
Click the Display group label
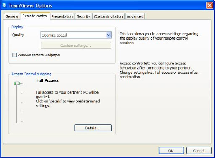(17, 27)
